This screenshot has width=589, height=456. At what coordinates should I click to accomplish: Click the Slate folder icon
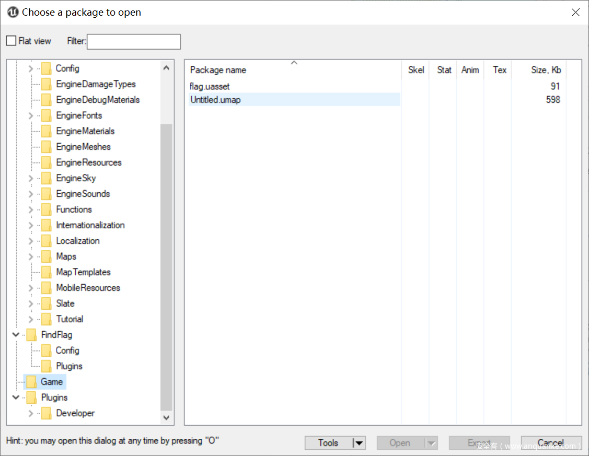coord(47,303)
